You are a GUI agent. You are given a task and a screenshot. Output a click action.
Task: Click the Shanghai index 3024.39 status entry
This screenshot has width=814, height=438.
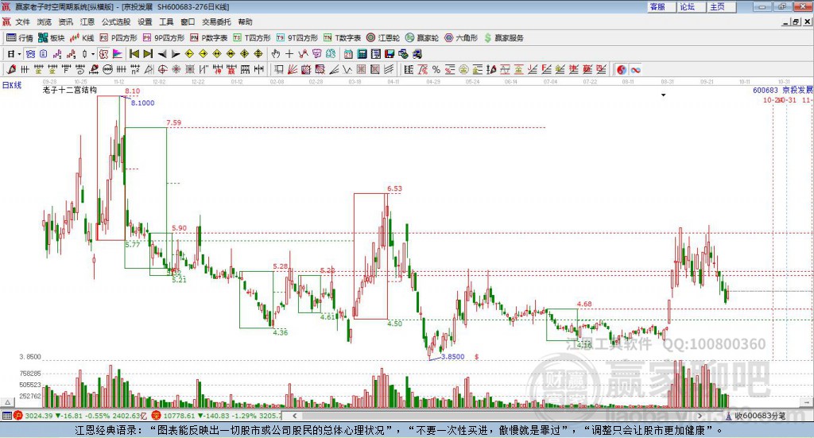[x=79, y=416]
